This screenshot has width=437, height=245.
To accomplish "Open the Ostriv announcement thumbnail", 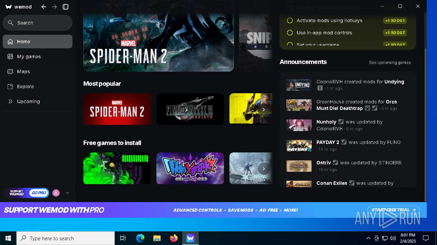I will (x=299, y=166).
